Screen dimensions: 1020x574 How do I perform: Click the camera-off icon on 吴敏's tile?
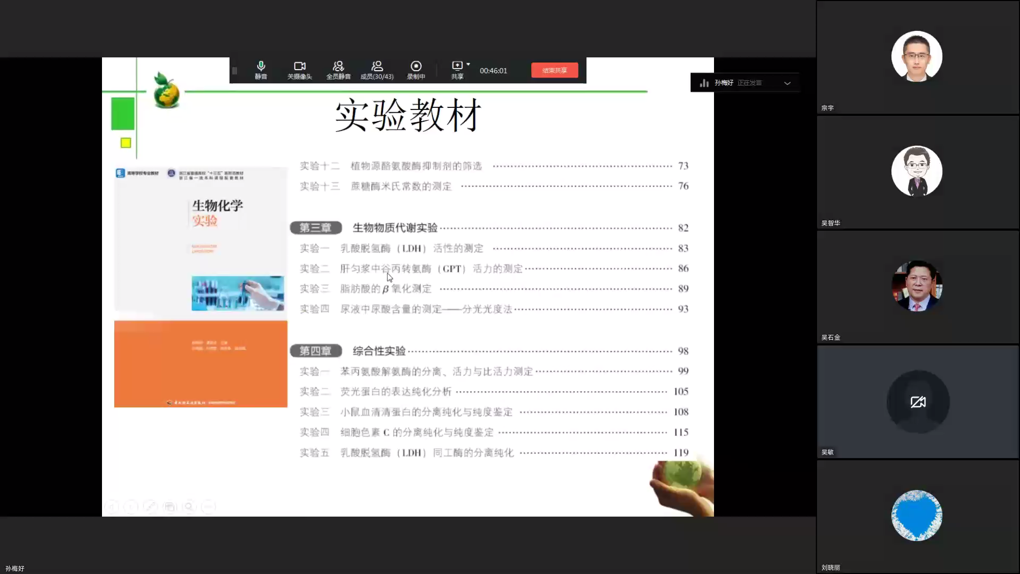click(x=917, y=402)
